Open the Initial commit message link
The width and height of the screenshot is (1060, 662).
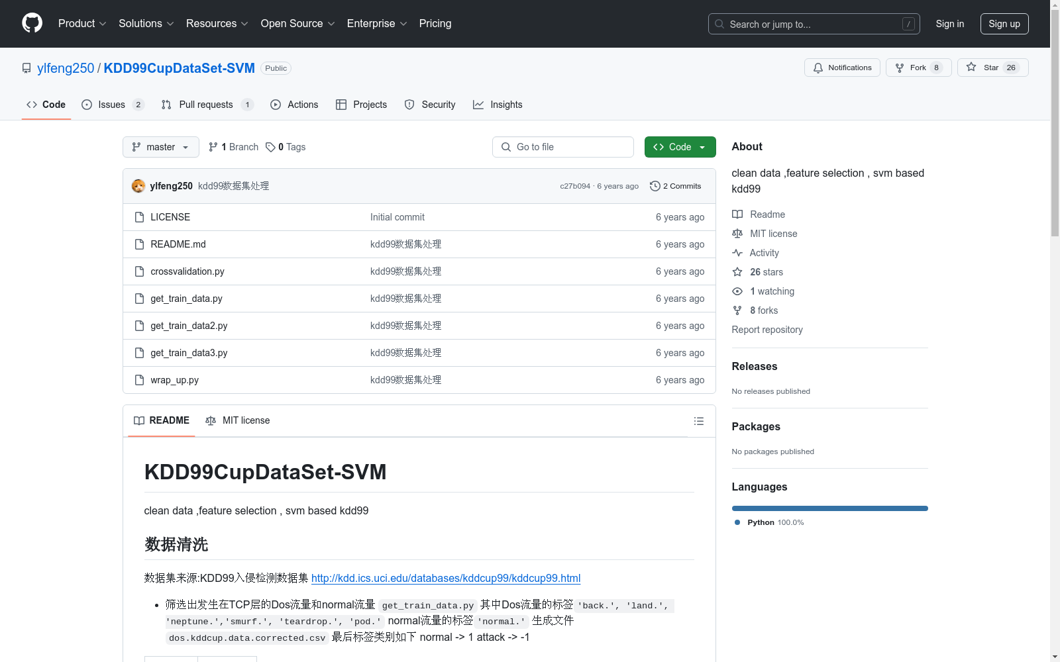pos(397,217)
